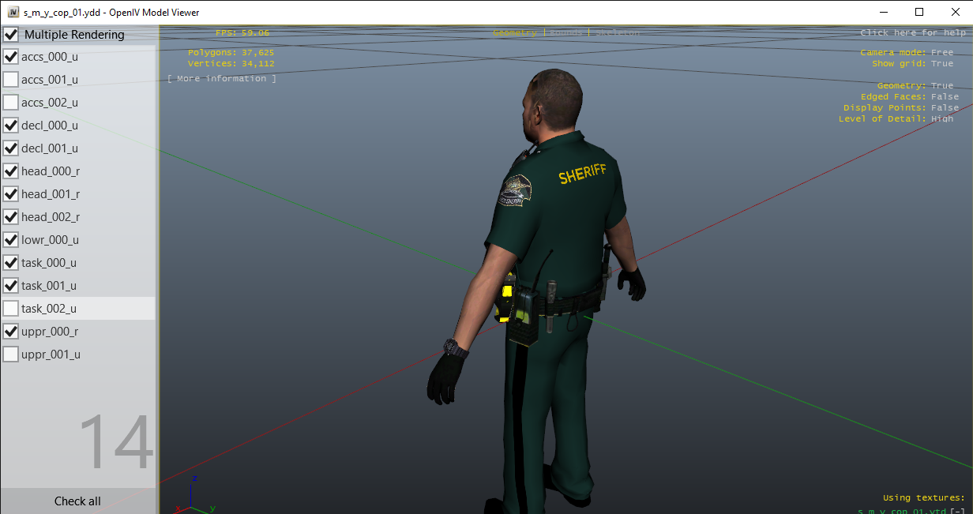
Task: Open the Click here for help link
Action: (x=912, y=33)
